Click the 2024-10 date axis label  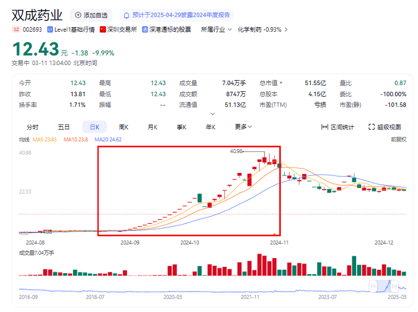190,242
